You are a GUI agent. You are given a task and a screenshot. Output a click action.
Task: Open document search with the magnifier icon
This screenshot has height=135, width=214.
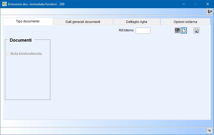[196, 31]
